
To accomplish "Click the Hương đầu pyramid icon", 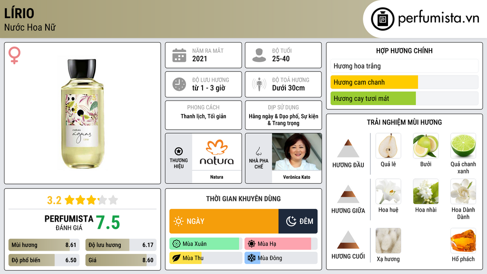I will tap(348, 148).
